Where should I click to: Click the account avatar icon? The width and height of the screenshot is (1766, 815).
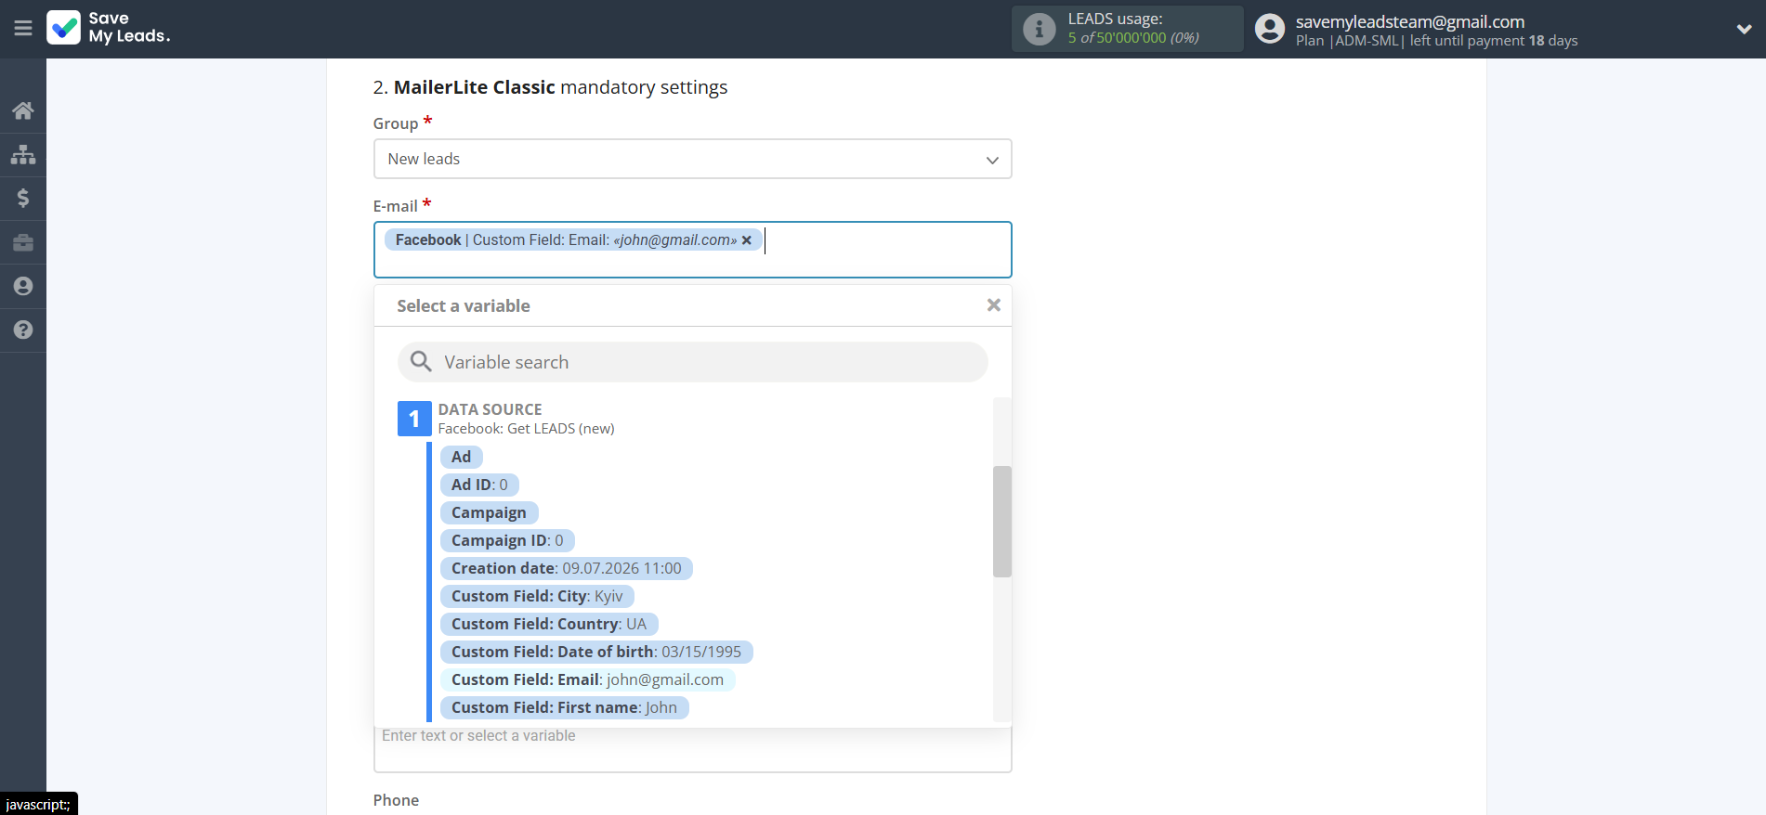coord(1269,29)
